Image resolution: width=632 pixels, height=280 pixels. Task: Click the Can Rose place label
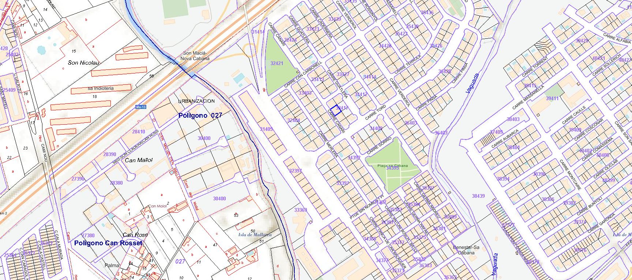pyautogui.click(x=135, y=235)
